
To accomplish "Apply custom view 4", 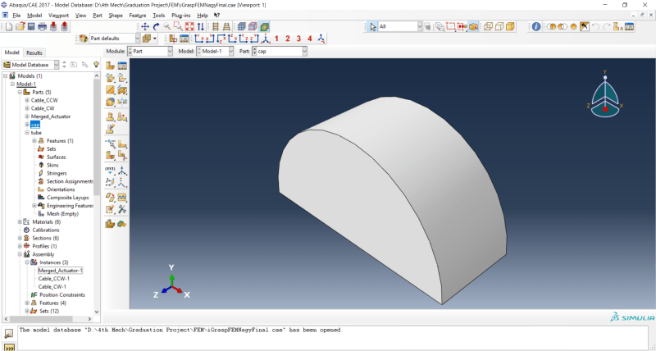I will (x=310, y=39).
